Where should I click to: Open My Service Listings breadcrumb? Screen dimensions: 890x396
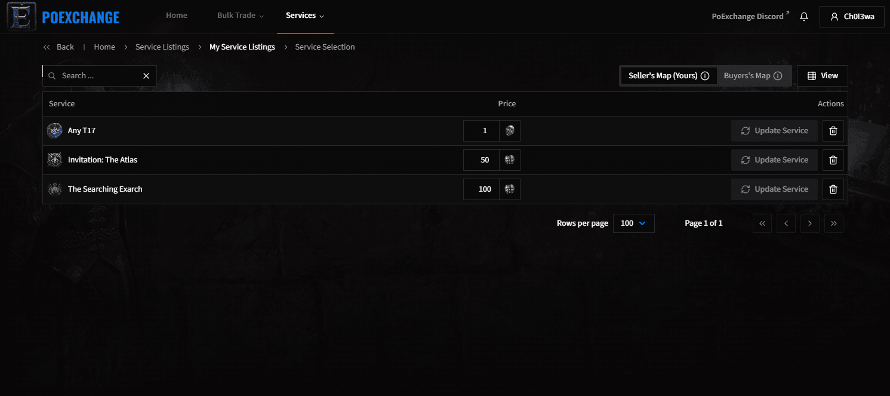(242, 47)
